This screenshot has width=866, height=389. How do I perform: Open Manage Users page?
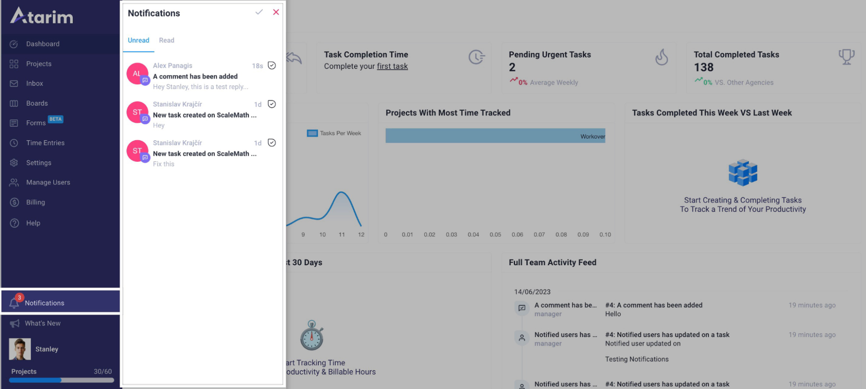pos(48,183)
